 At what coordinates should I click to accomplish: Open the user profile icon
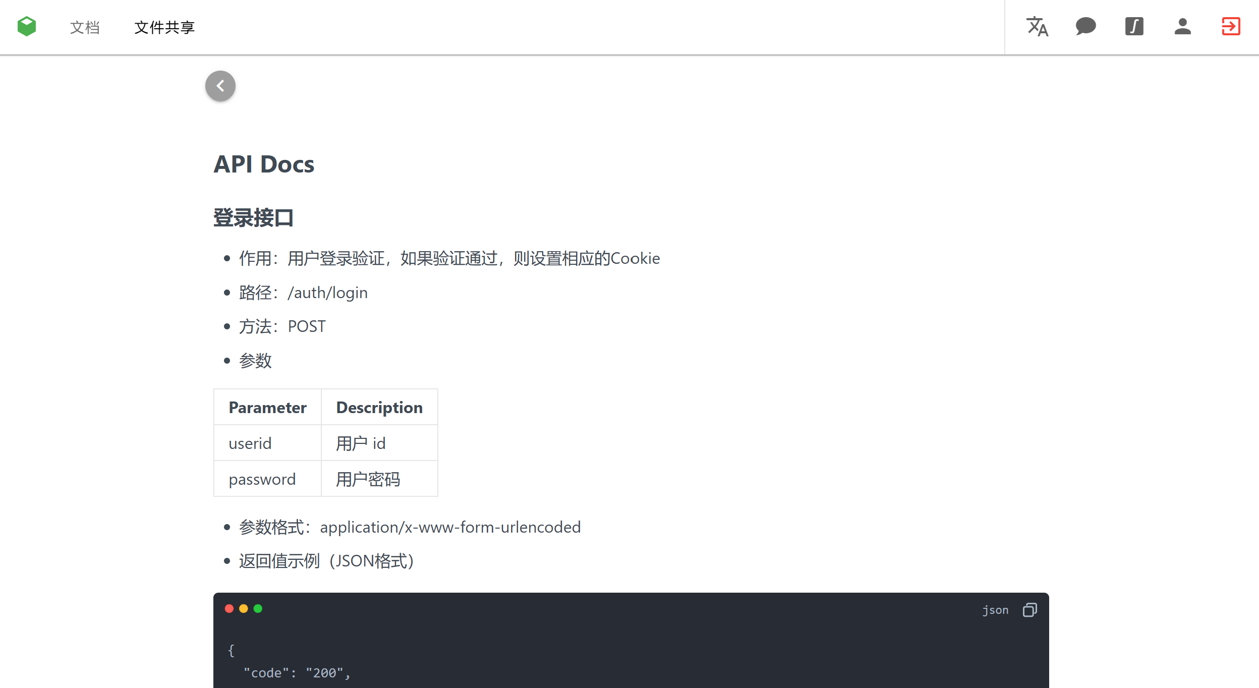click(x=1182, y=27)
